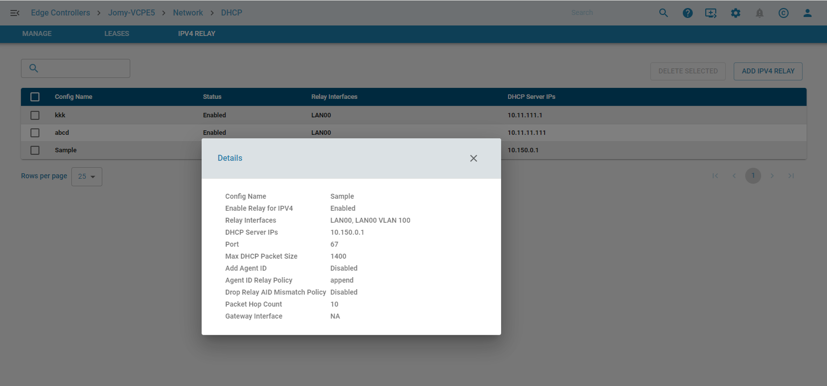827x386 pixels.
Task: Click the top bar search magnifier icon
Action: [663, 13]
